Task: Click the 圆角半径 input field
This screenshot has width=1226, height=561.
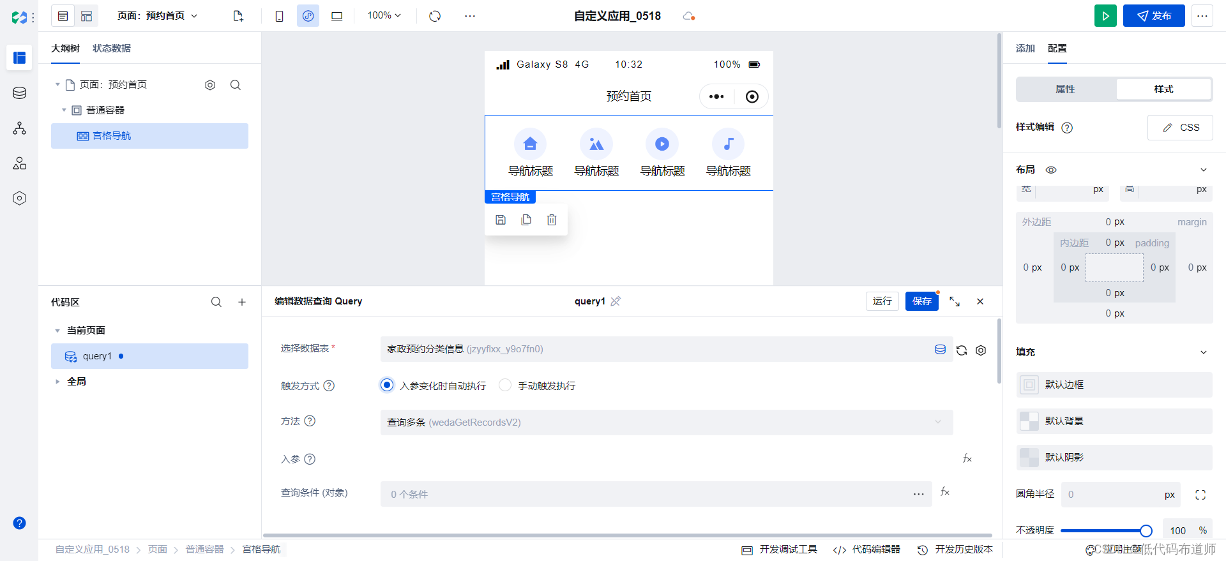Action: [x=1121, y=495]
